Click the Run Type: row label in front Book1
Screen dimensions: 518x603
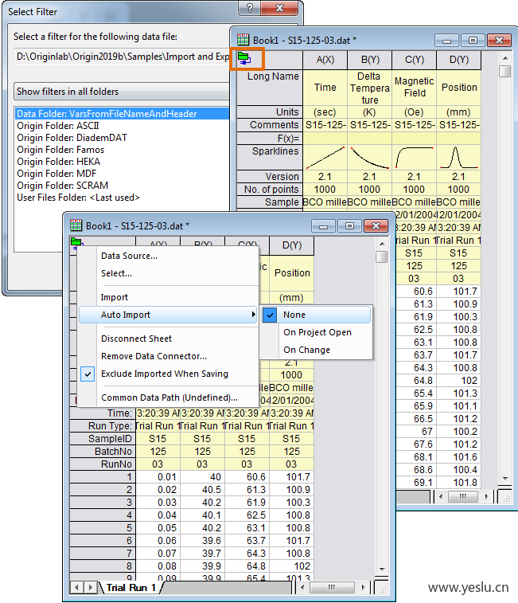[x=102, y=425]
